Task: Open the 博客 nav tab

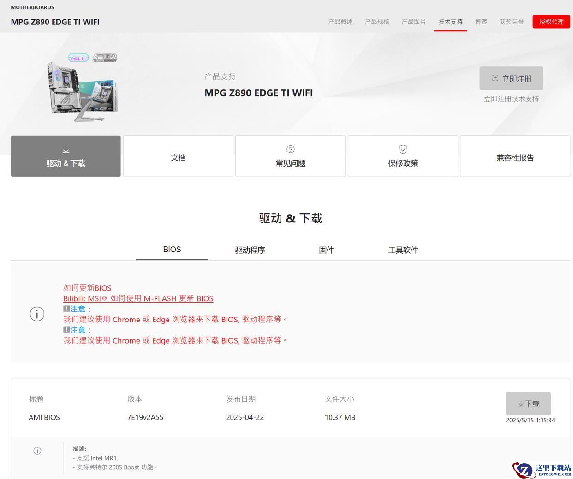Action: click(x=481, y=22)
